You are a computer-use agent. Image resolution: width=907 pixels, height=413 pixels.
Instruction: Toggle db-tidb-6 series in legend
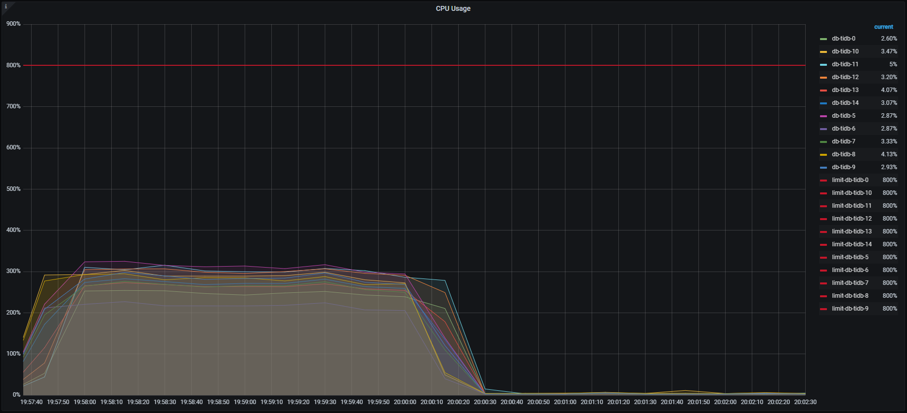point(843,129)
